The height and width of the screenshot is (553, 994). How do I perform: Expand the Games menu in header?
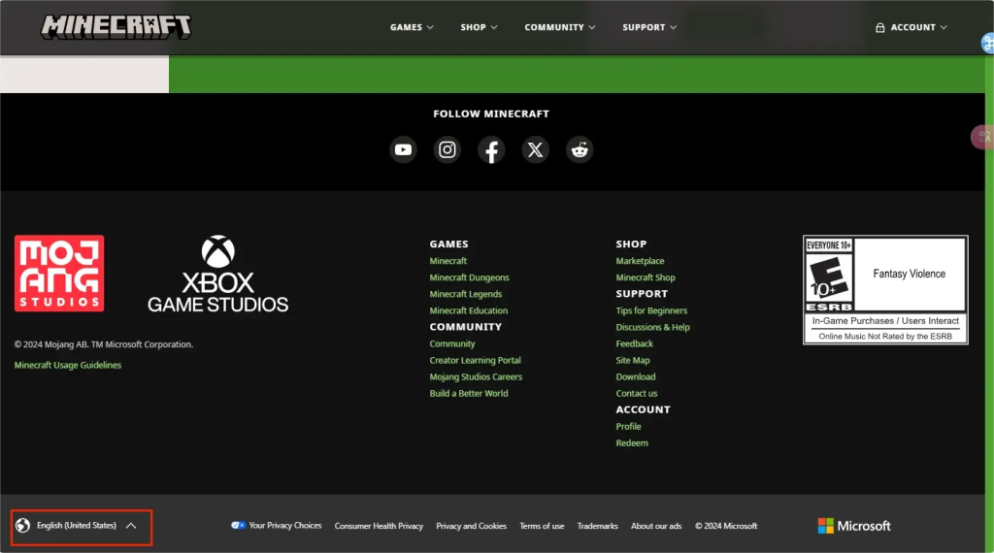click(412, 27)
